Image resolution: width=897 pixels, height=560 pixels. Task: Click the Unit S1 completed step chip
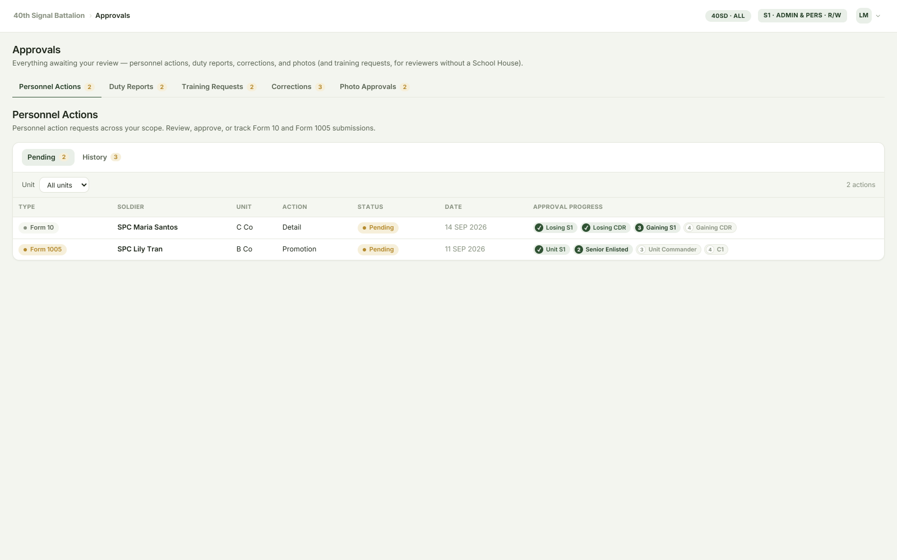[x=552, y=250]
